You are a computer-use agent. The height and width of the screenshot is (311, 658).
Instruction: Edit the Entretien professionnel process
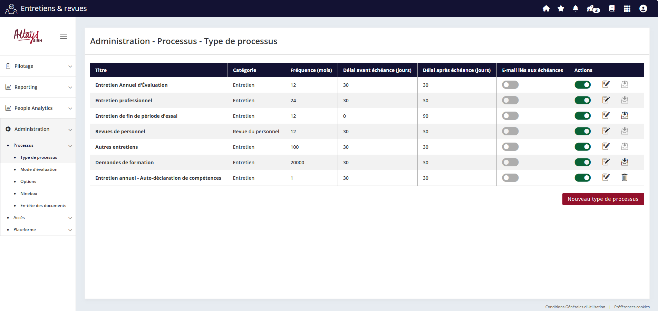click(x=606, y=100)
